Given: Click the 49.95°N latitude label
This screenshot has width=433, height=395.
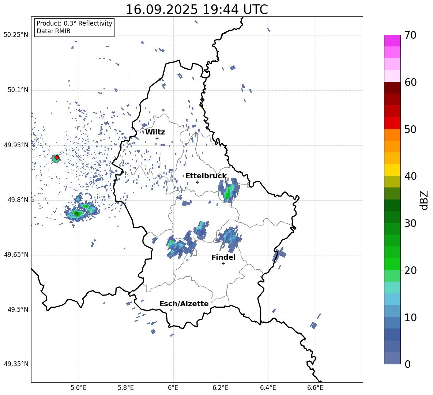Looking at the screenshot, I should point(16,145).
